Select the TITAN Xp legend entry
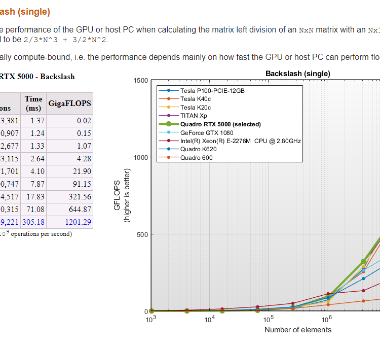 click(193, 116)
